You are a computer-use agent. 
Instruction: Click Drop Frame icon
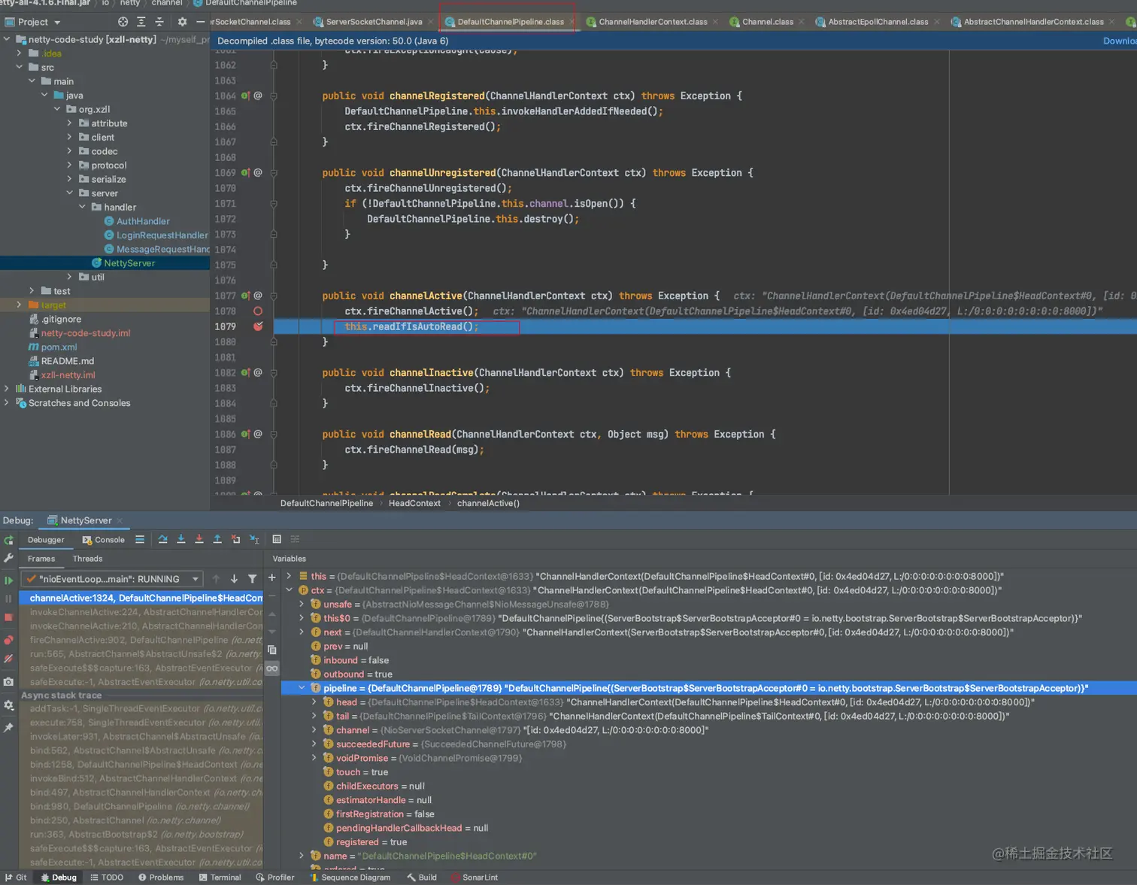235,539
